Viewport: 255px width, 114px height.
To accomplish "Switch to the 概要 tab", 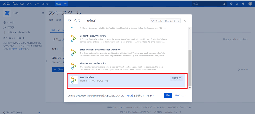I will coord(51,20).
